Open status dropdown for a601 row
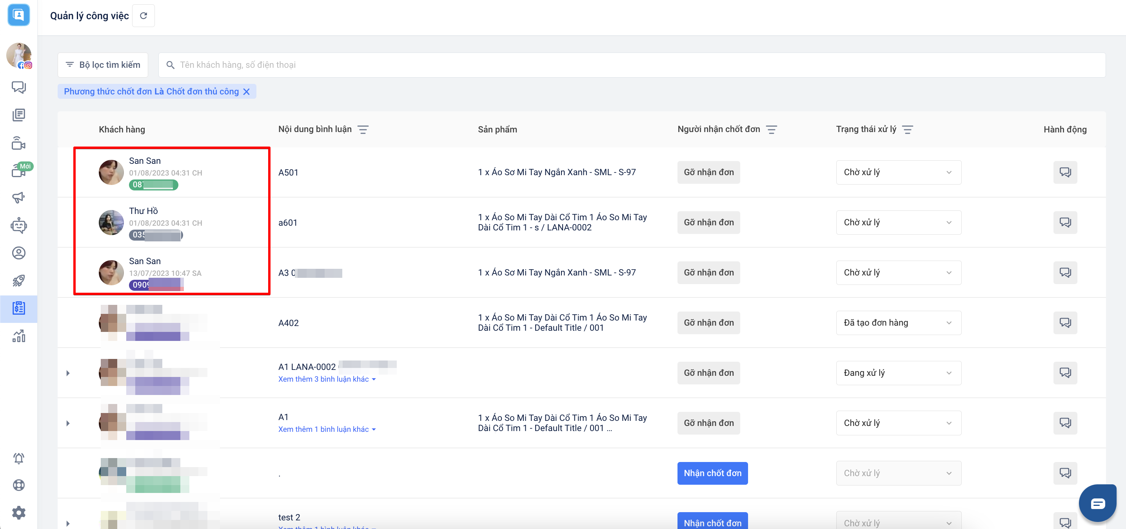This screenshot has height=529, width=1126. [x=898, y=222]
